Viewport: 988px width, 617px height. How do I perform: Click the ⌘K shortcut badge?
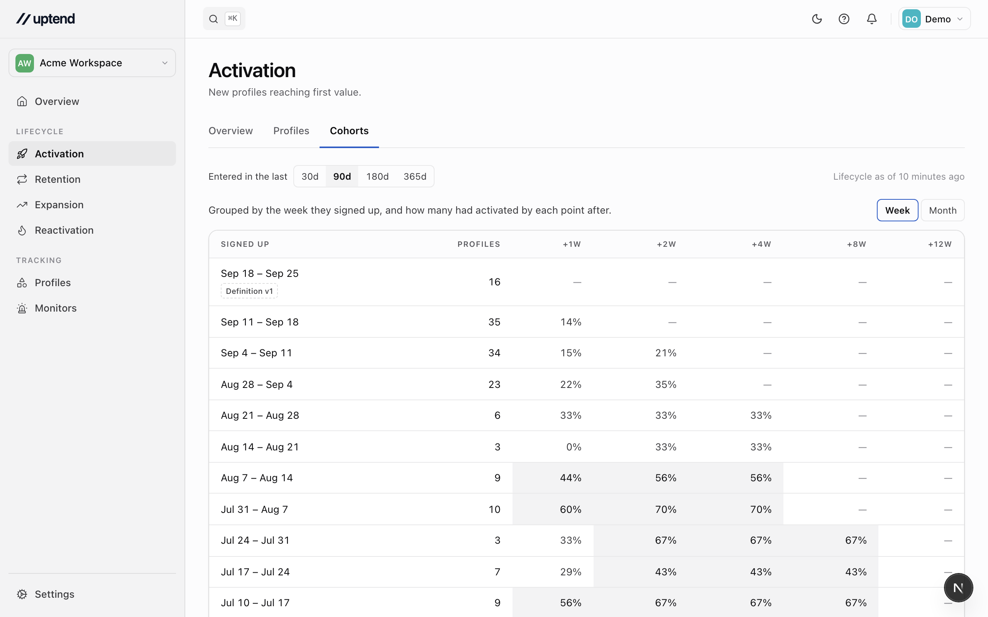tap(233, 19)
